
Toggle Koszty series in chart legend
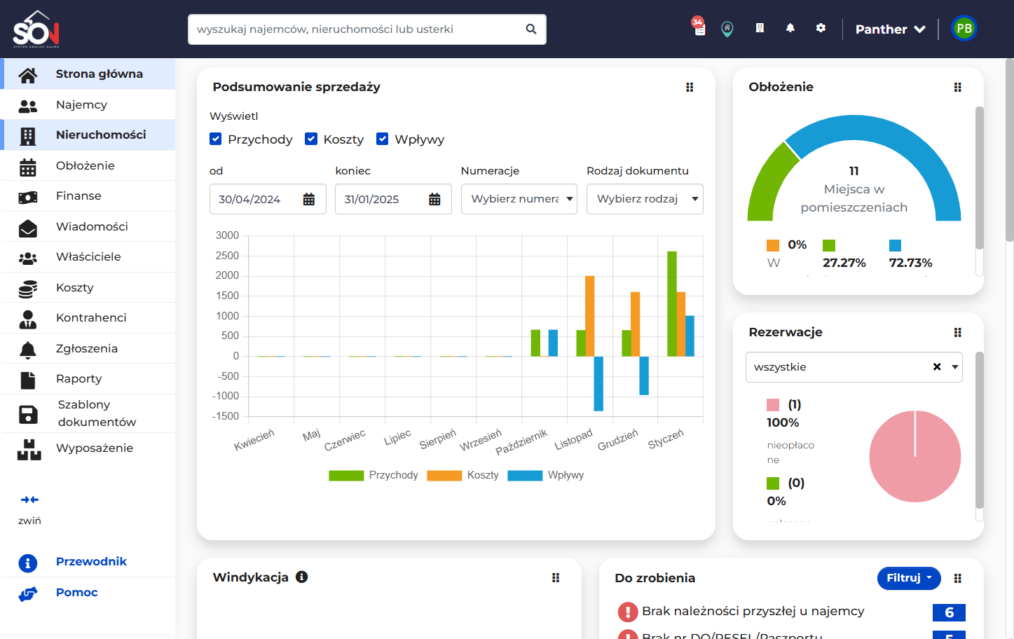point(463,475)
